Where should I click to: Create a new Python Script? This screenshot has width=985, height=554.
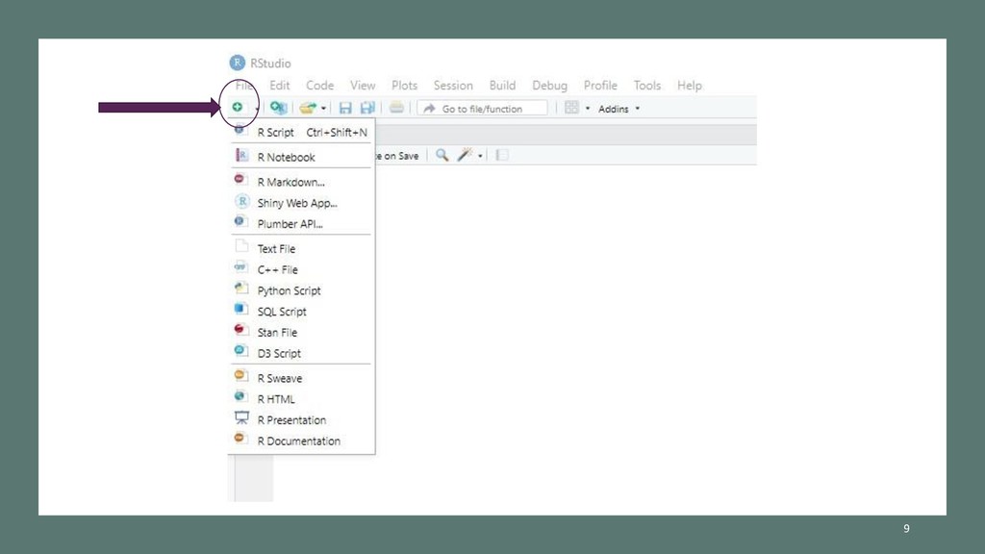pos(302,290)
